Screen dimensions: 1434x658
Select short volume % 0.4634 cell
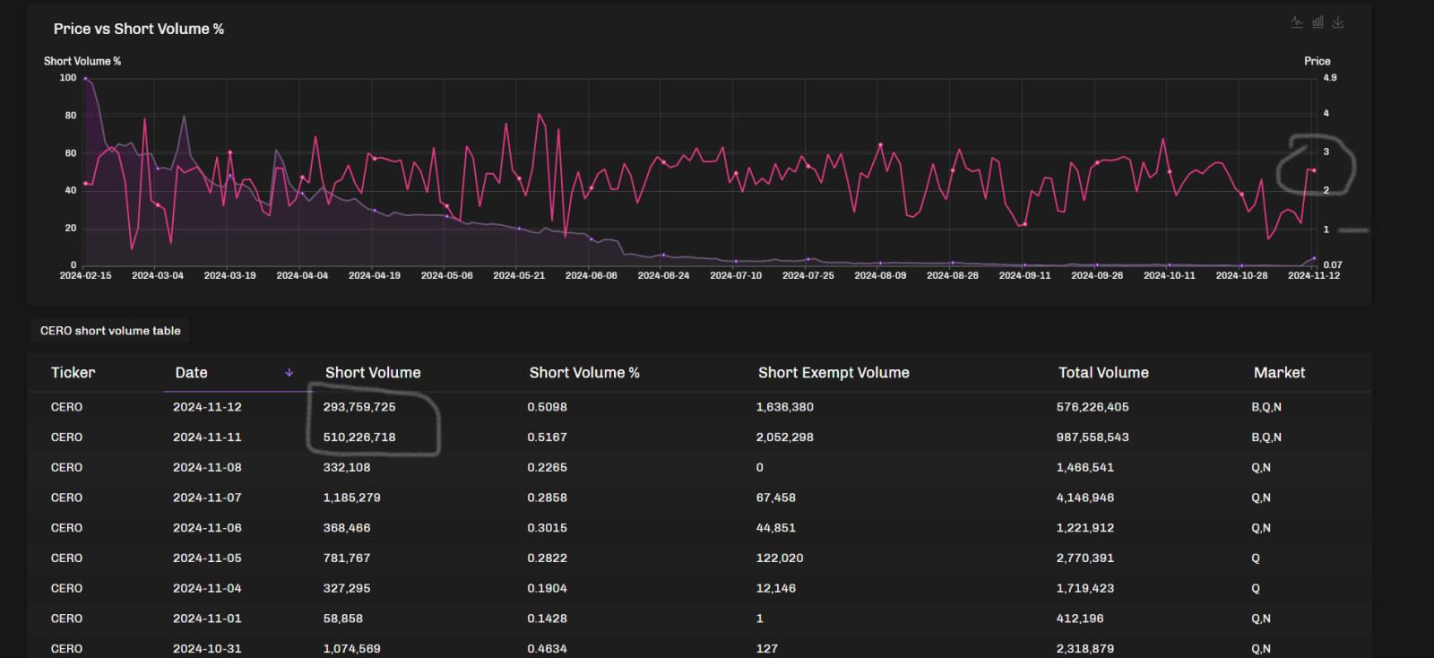547,649
